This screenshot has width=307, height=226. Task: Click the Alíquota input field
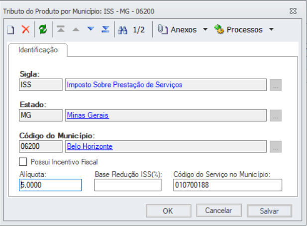coord(50,185)
